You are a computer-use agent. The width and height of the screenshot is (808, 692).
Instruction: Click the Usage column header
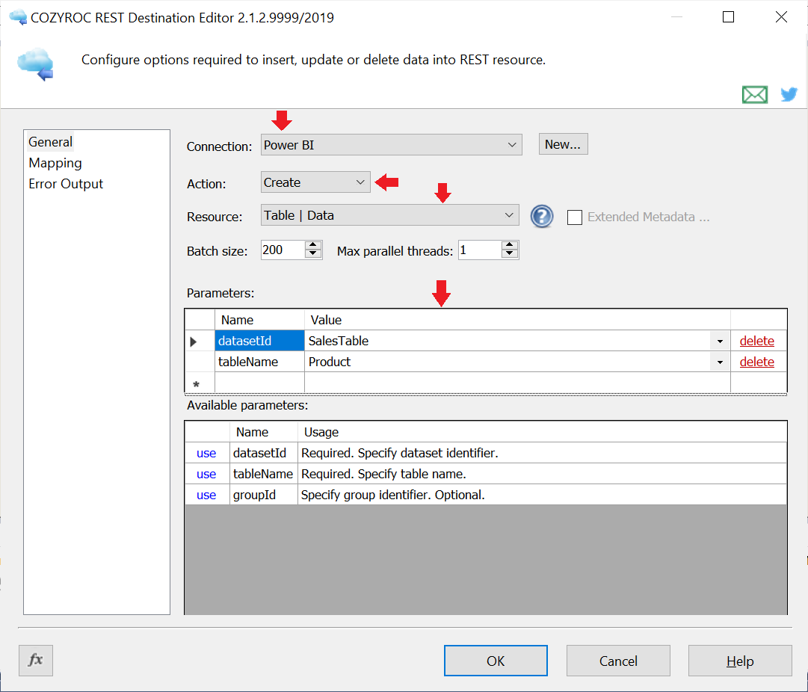click(542, 432)
